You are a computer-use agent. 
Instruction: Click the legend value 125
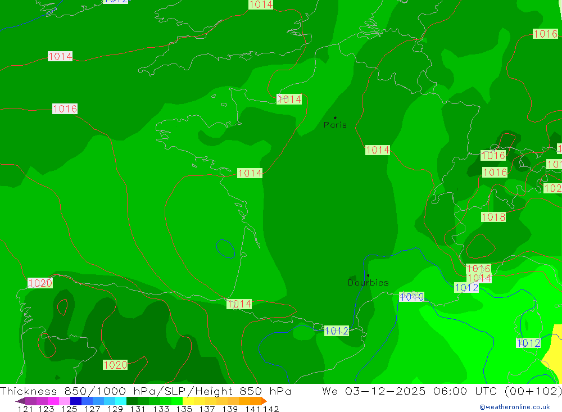pyautogui.click(x=69, y=409)
